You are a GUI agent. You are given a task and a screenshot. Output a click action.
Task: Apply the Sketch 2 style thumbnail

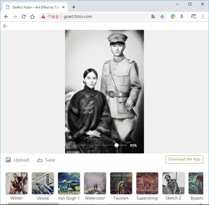coord(173,183)
